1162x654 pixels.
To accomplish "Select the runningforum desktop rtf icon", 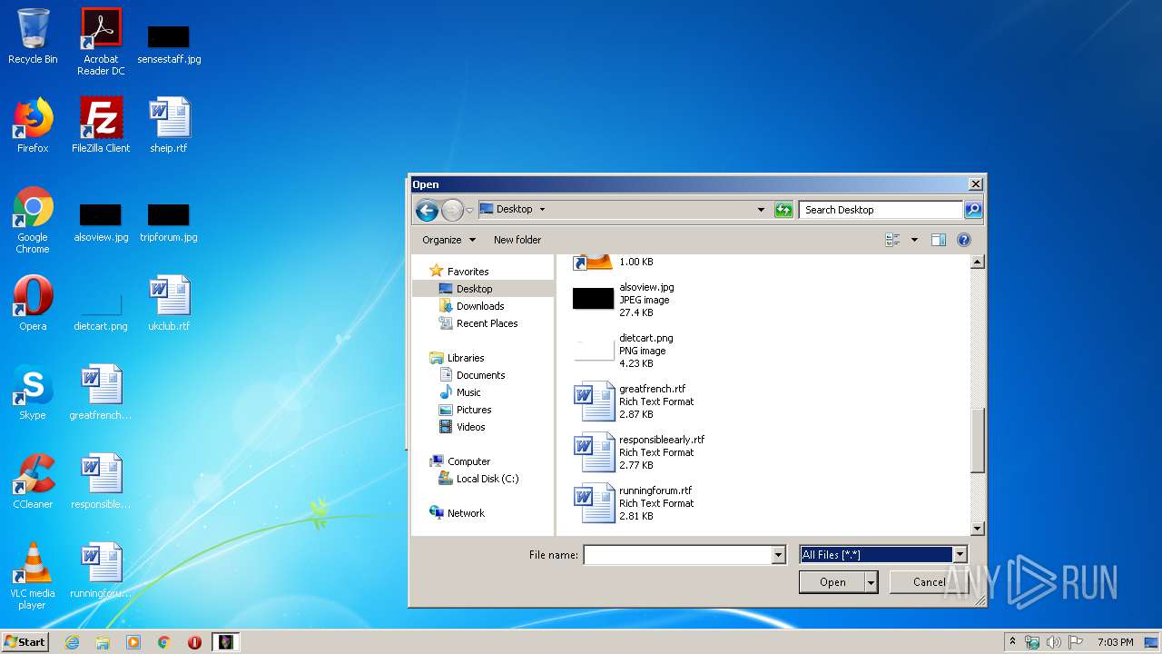I will click(101, 570).
